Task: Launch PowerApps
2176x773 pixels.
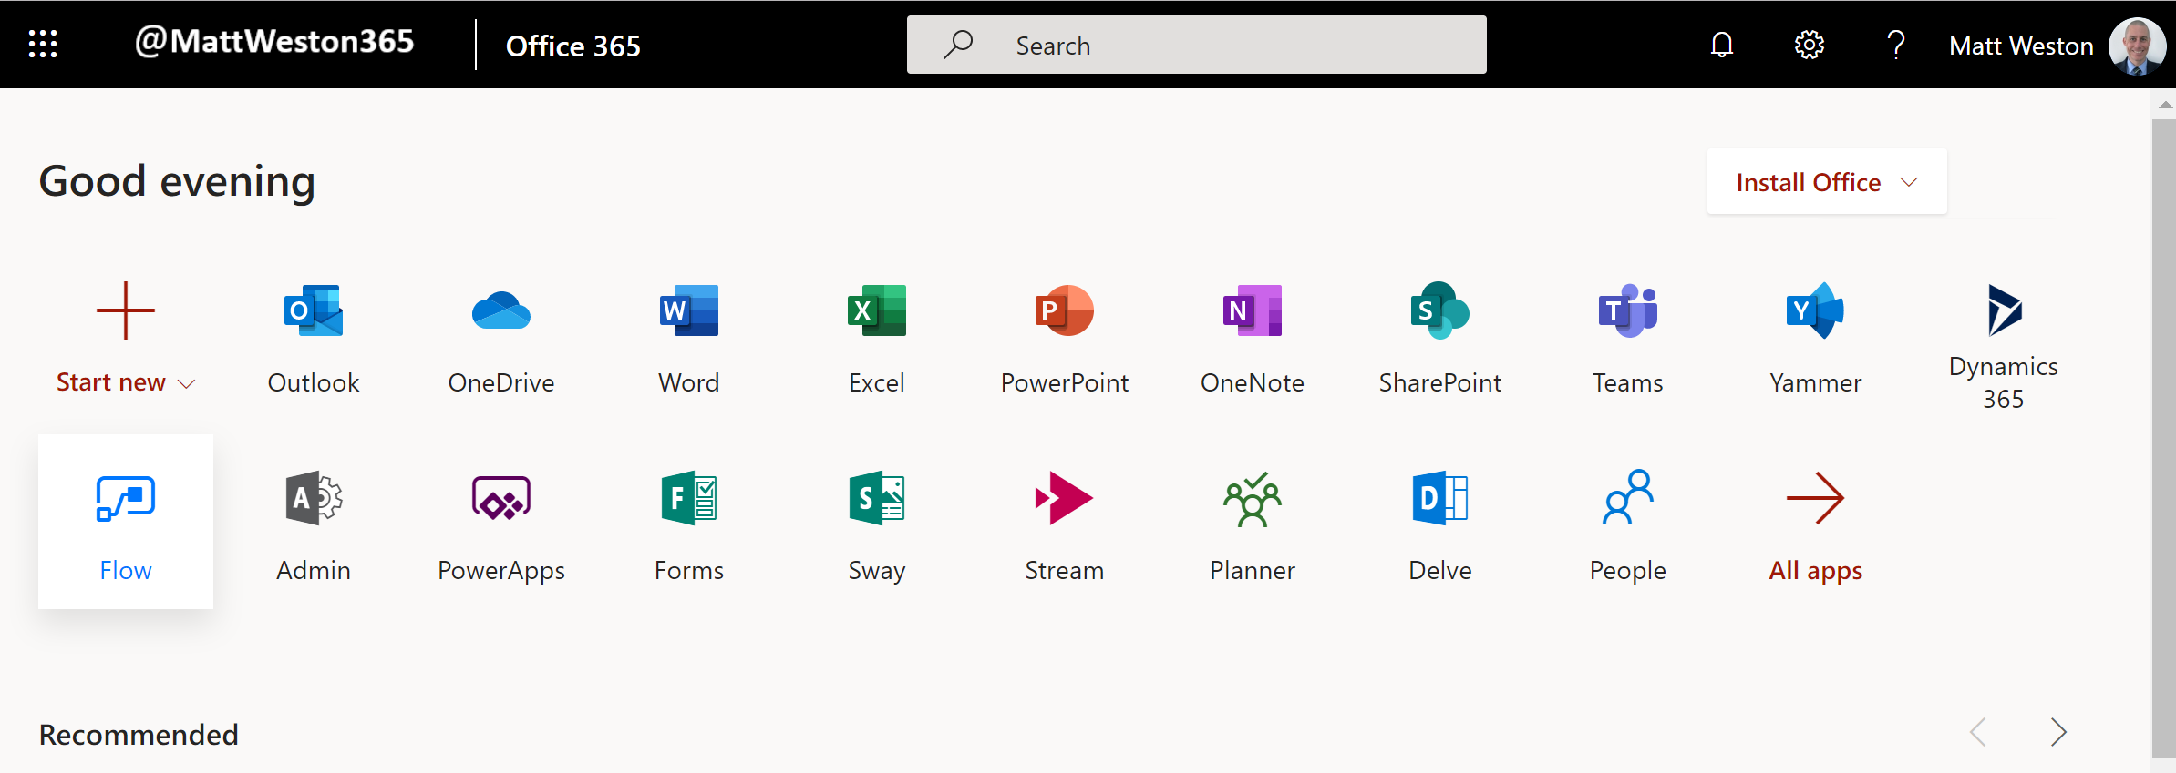Action: pyautogui.click(x=501, y=526)
